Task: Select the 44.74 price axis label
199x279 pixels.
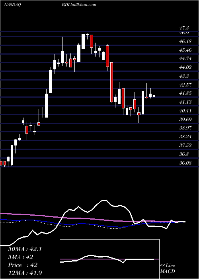Action: 185,59
